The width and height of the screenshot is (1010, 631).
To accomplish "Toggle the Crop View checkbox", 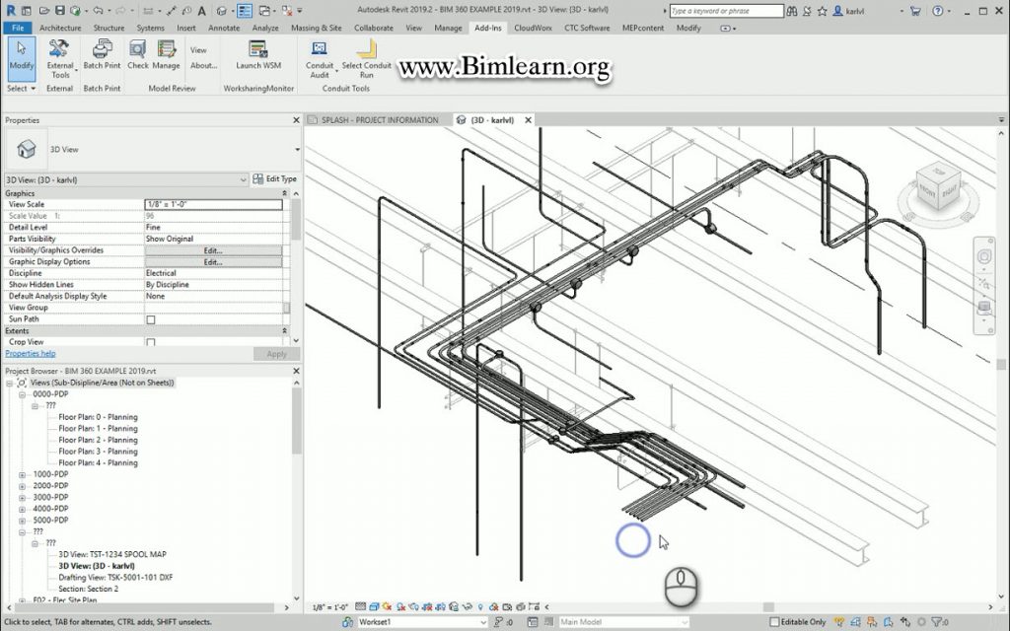I will pyautogui.click(x=151, y=342).
